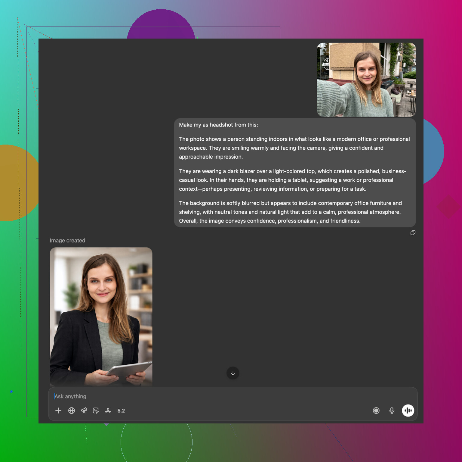This screenshot has height=462, width=462.
Task: Click the paragraph about the dark blazer
Action: tap(292, 180)
